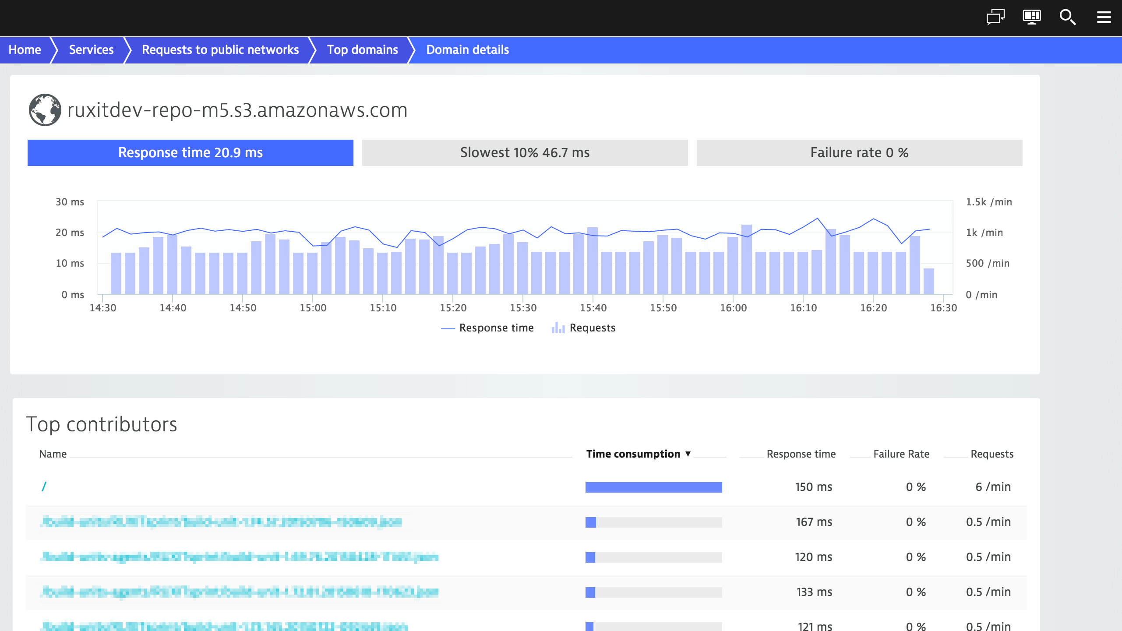1122x631 pixels.
Task: Click the ruxitdev-repo-m5.s3.amazonaws.com title
Action: [x=237, y=110]
